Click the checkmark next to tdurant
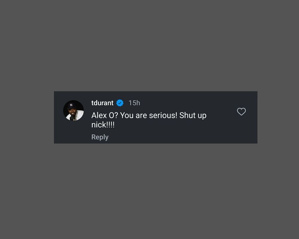Image resolution: width=299 pixels, height=239 pixels. coord(120,103)
